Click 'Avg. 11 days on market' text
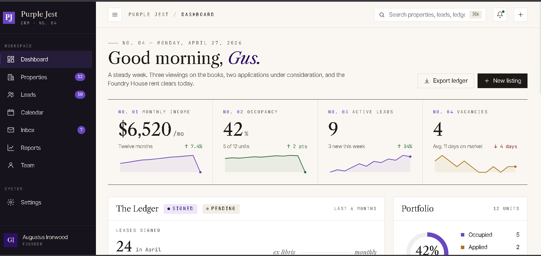The width and height of the screenshot is (541, 256). click(x=458, y=146)
